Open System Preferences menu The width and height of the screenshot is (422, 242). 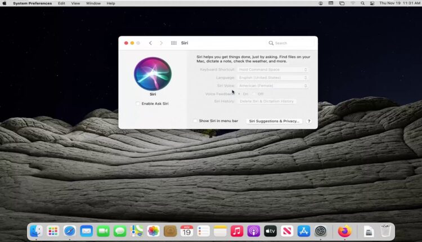(32, 3)
